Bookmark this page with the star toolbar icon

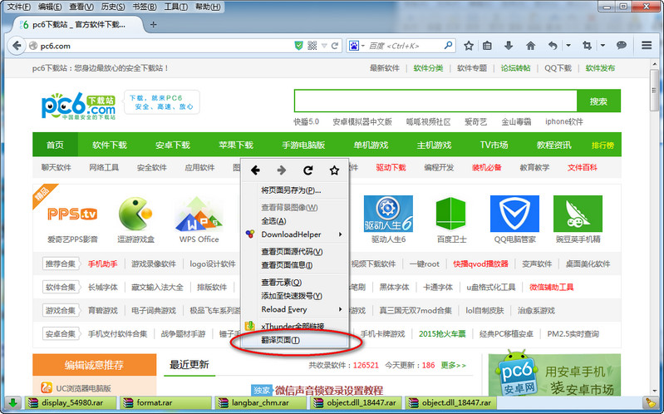(469, 46)
